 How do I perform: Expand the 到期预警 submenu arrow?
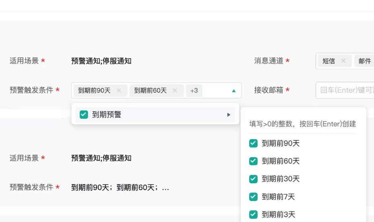point(229,115)
